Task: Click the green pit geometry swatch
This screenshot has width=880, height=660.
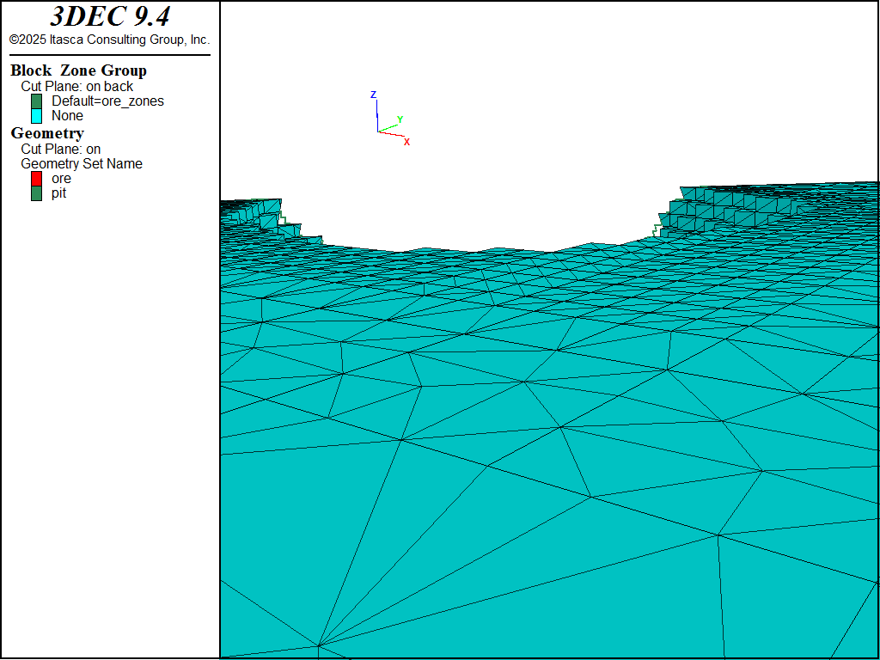Action: (x=36, y=193)
